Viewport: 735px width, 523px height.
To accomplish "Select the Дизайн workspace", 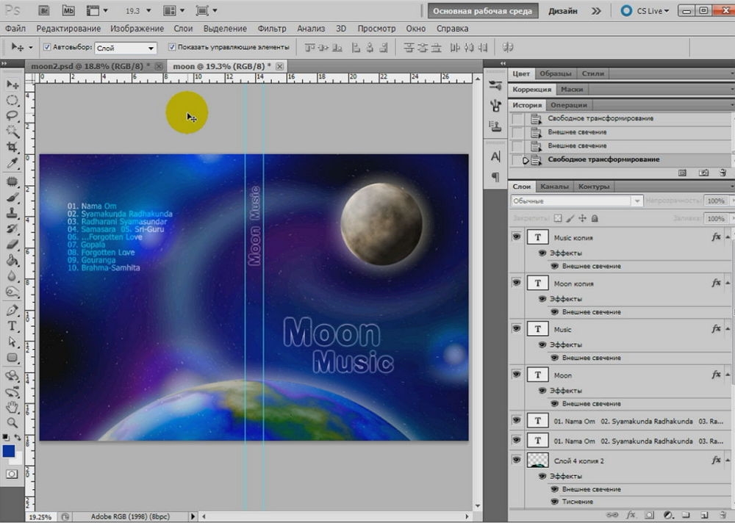I will [x=563, y=11].
